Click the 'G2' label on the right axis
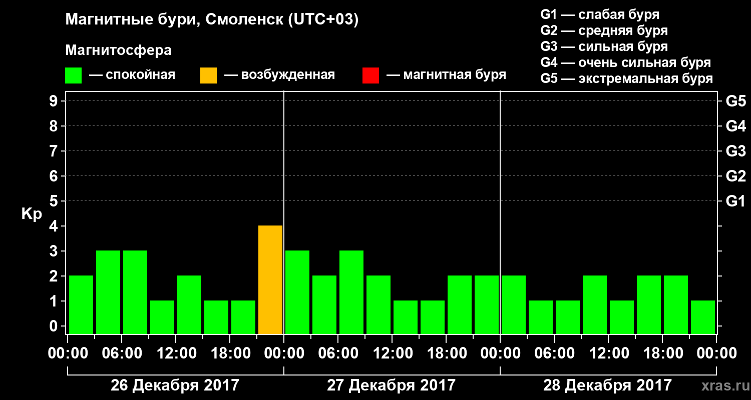751x400 pixels. (735, 176)
